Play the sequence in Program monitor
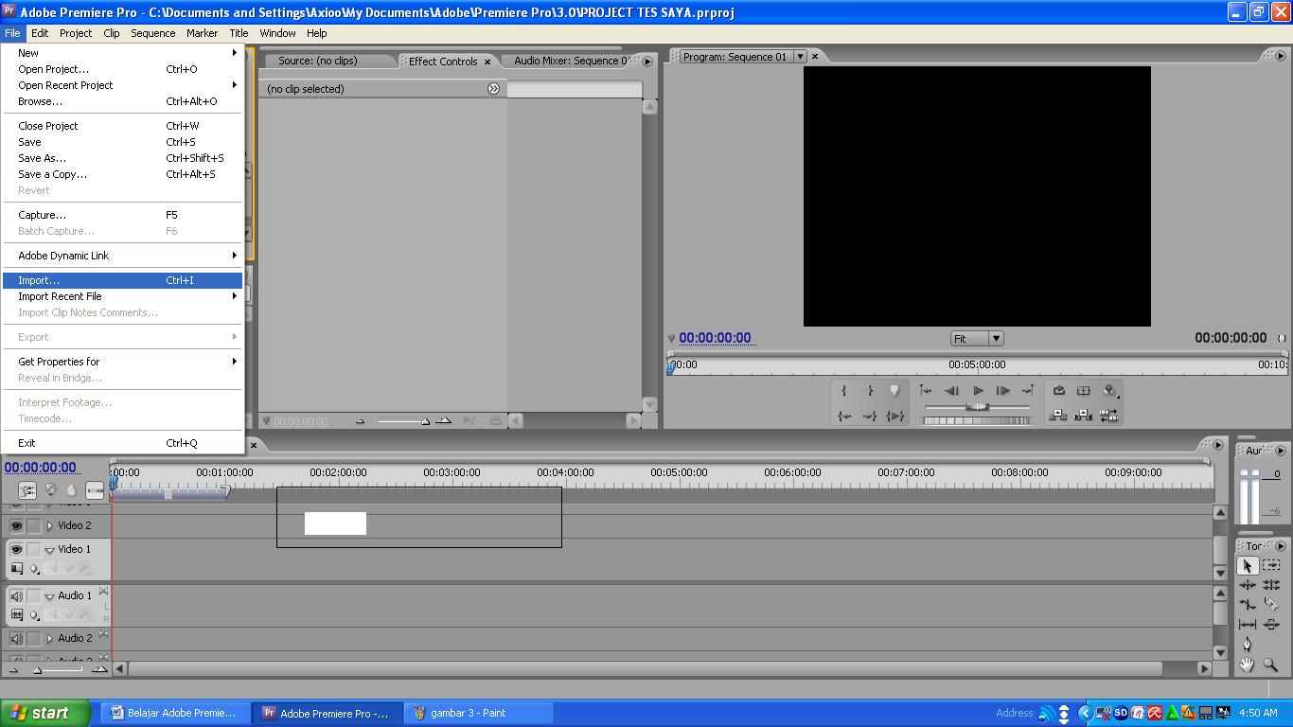1293x727 pixels. coord(978,391)
